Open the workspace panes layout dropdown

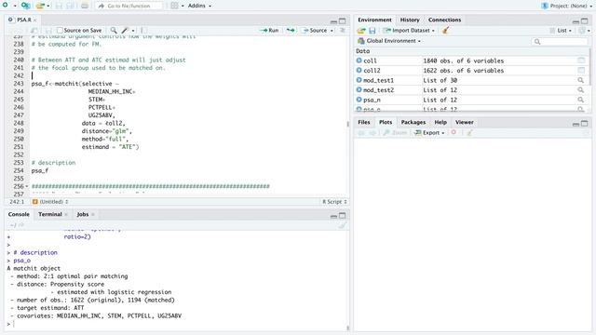click(x=177, y=6)
